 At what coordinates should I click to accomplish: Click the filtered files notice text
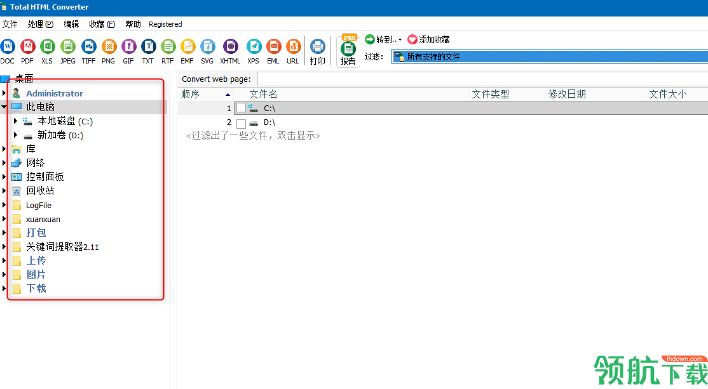coord(254,136)
